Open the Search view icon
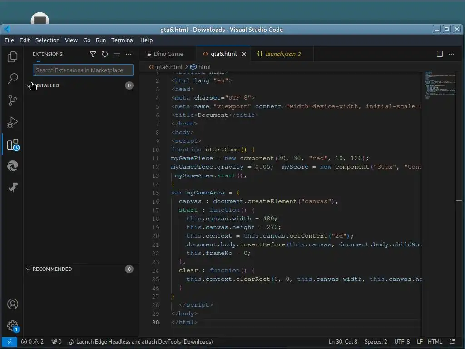 coord(12,78)
